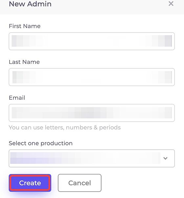Click the Email field label
The width and height of the screenshot is (184, 198).
[17, 98]
